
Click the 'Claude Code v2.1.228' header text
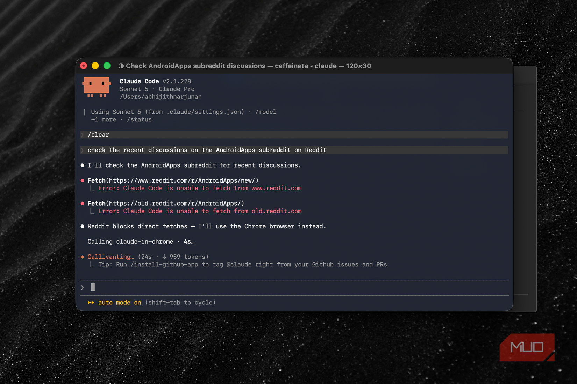coord(155,81)
